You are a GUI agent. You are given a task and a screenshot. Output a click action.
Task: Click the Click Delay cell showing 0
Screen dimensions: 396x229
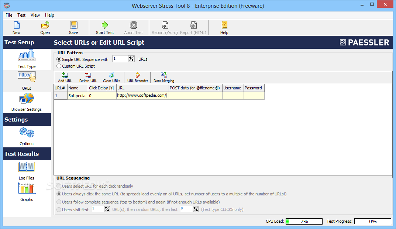[102, 96]
